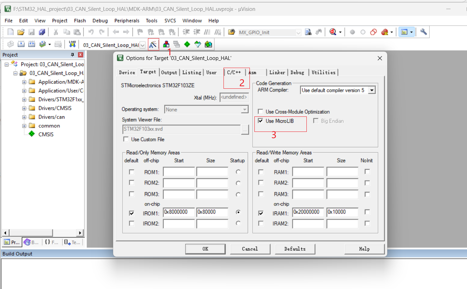Click the Translate file icon
Viewport: 467px width, 289px height.
(11, 45)
